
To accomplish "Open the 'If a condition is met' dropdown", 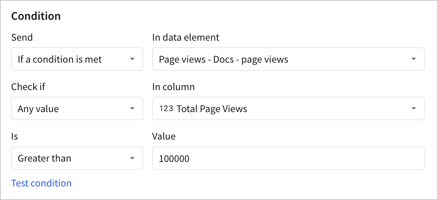I will coord(77,59).
